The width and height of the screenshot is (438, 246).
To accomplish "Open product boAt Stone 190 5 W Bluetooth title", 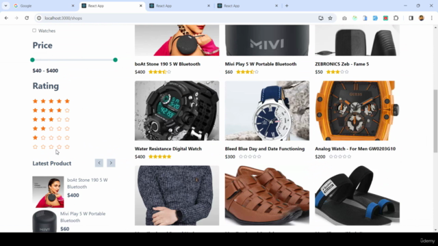I will [167, 64].
